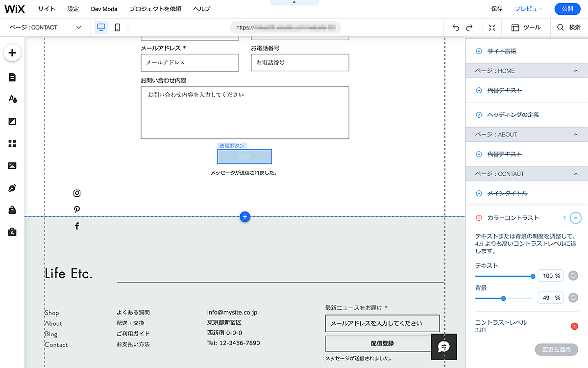Click the Redo arrow in toolbar
588x368 pixels.
pyautogui.click(x=469, y=28)
